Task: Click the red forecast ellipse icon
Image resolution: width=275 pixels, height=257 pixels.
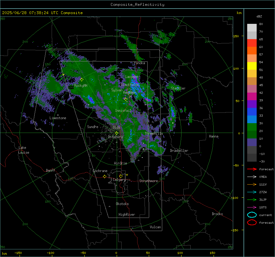Action: coord(252,222)
